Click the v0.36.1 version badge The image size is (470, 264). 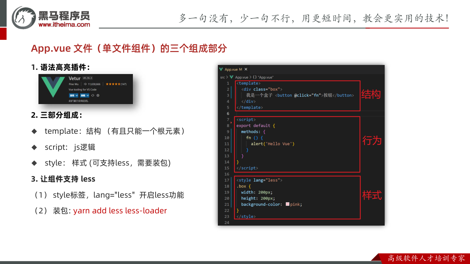click(x=87, y=78)
